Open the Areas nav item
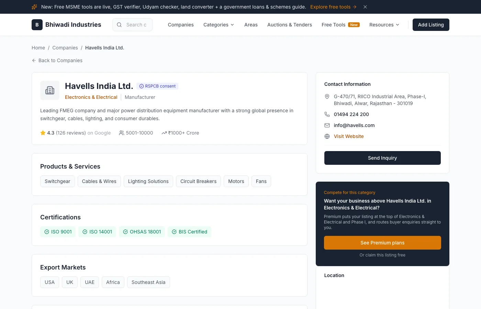This screenshot has width=481, height=309. [x=251, y=25]
